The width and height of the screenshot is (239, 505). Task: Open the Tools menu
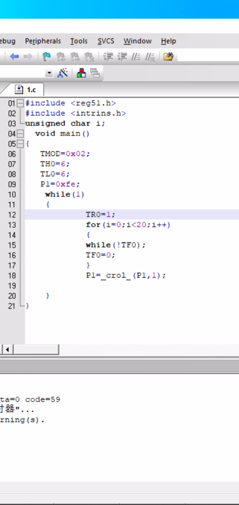pyautogui.click(x=79, y=41)
